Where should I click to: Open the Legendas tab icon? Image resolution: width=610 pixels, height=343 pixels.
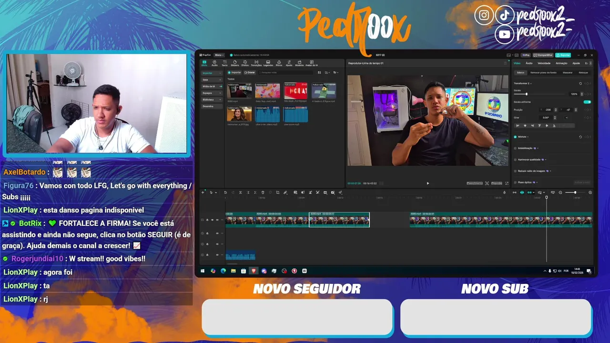(x=268, y=63)
